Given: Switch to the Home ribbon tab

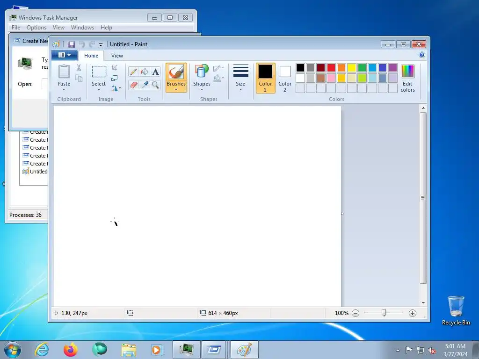Looking at the screenshot, I should [91, 56].
